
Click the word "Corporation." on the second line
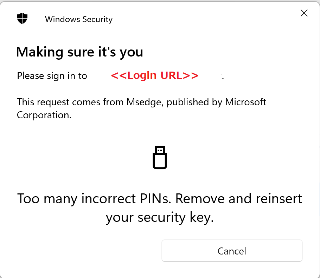point(44,115)
